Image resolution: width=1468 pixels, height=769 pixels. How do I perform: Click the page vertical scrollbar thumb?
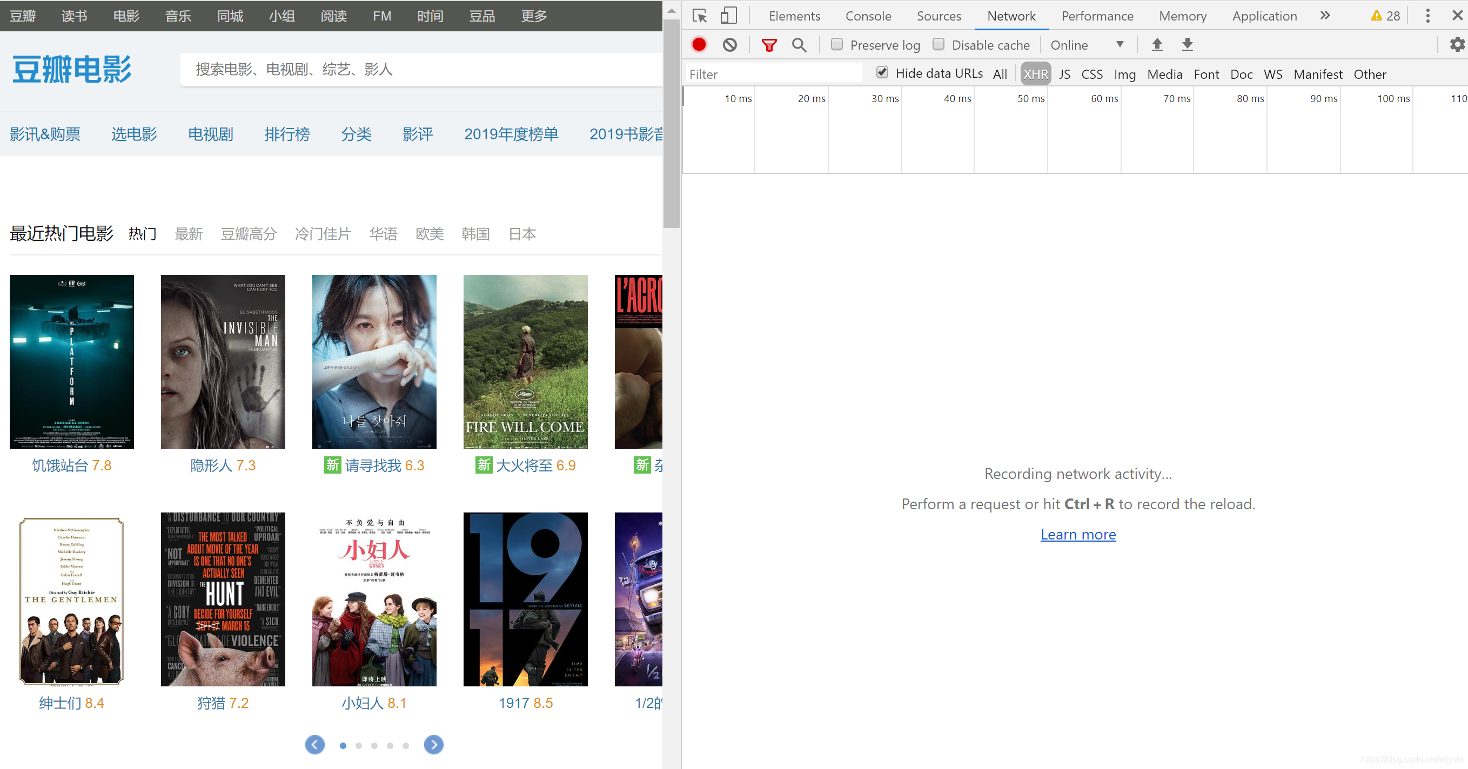click(671, 124)
